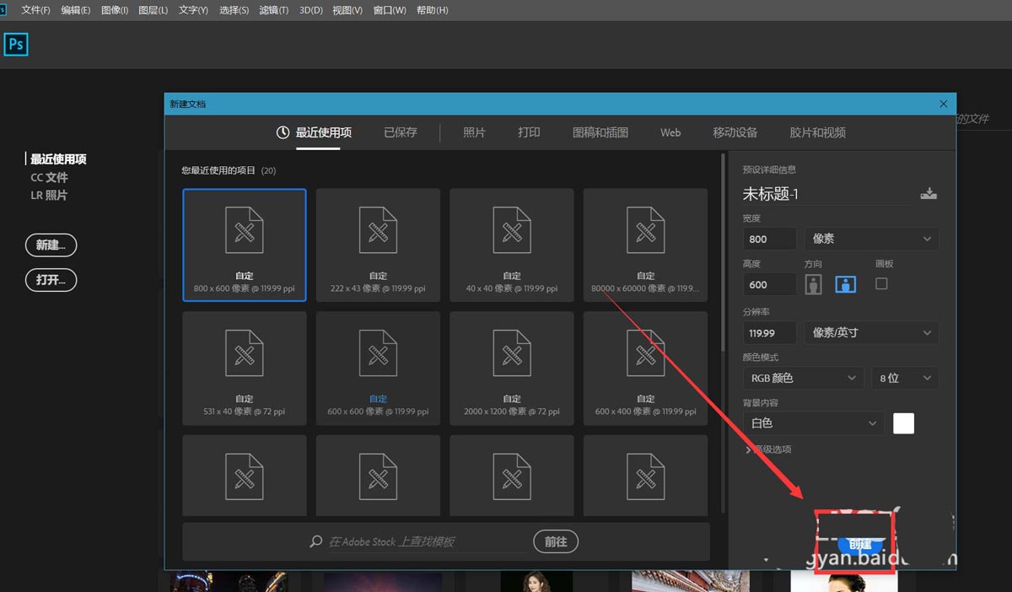The width and height of the screenshot is (1012, 592).
Task: Enable the 画板 artboard checkbox
Action: point(880,283)
